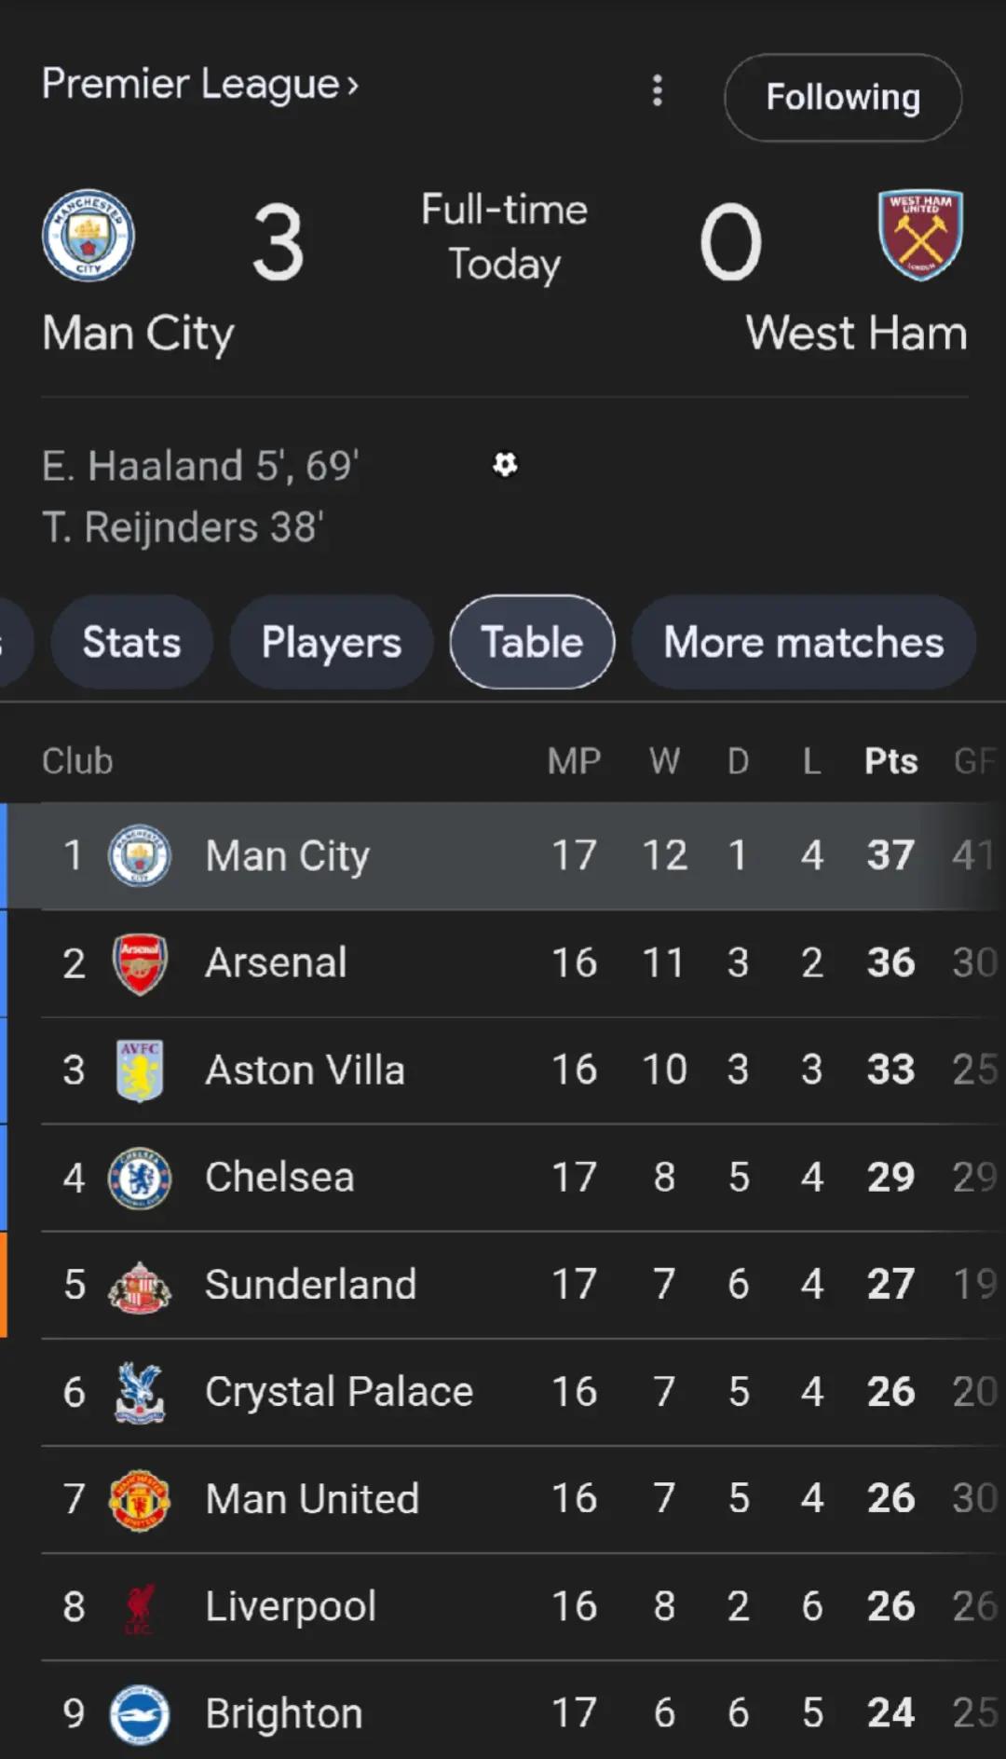1006x1759 pixels.
Task: Show More matches
Action: (x=803, y=642)
